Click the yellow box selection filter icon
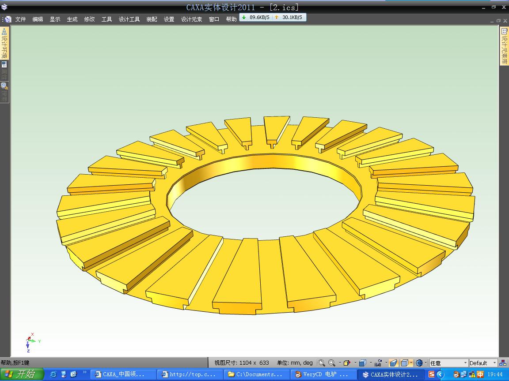The image size is (509, 381). coord(347,363)
